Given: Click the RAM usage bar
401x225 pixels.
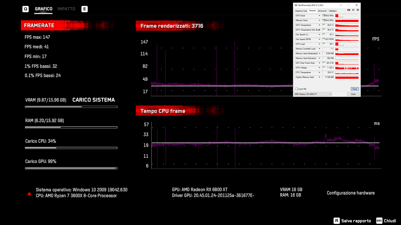Looking at the screenshot, I should 71,127.
